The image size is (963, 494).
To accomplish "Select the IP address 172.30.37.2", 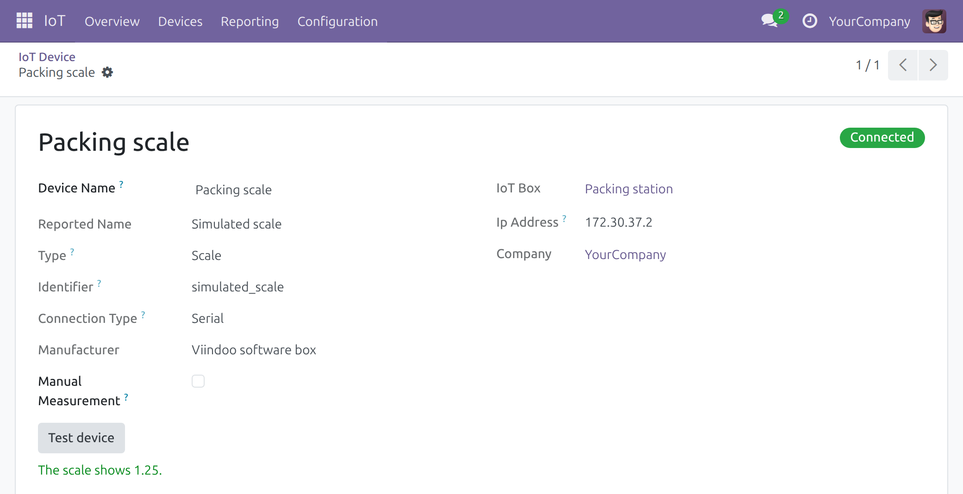I will pyautogui.click(x=619, y=222).
